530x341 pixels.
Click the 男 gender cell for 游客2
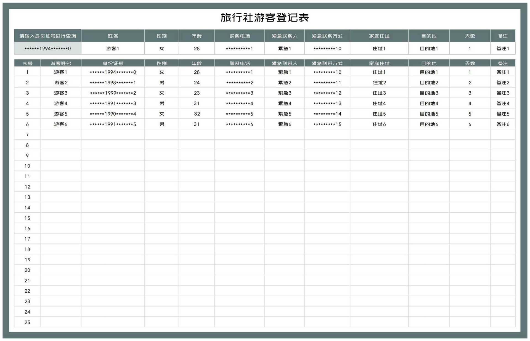tap(161, 82)
